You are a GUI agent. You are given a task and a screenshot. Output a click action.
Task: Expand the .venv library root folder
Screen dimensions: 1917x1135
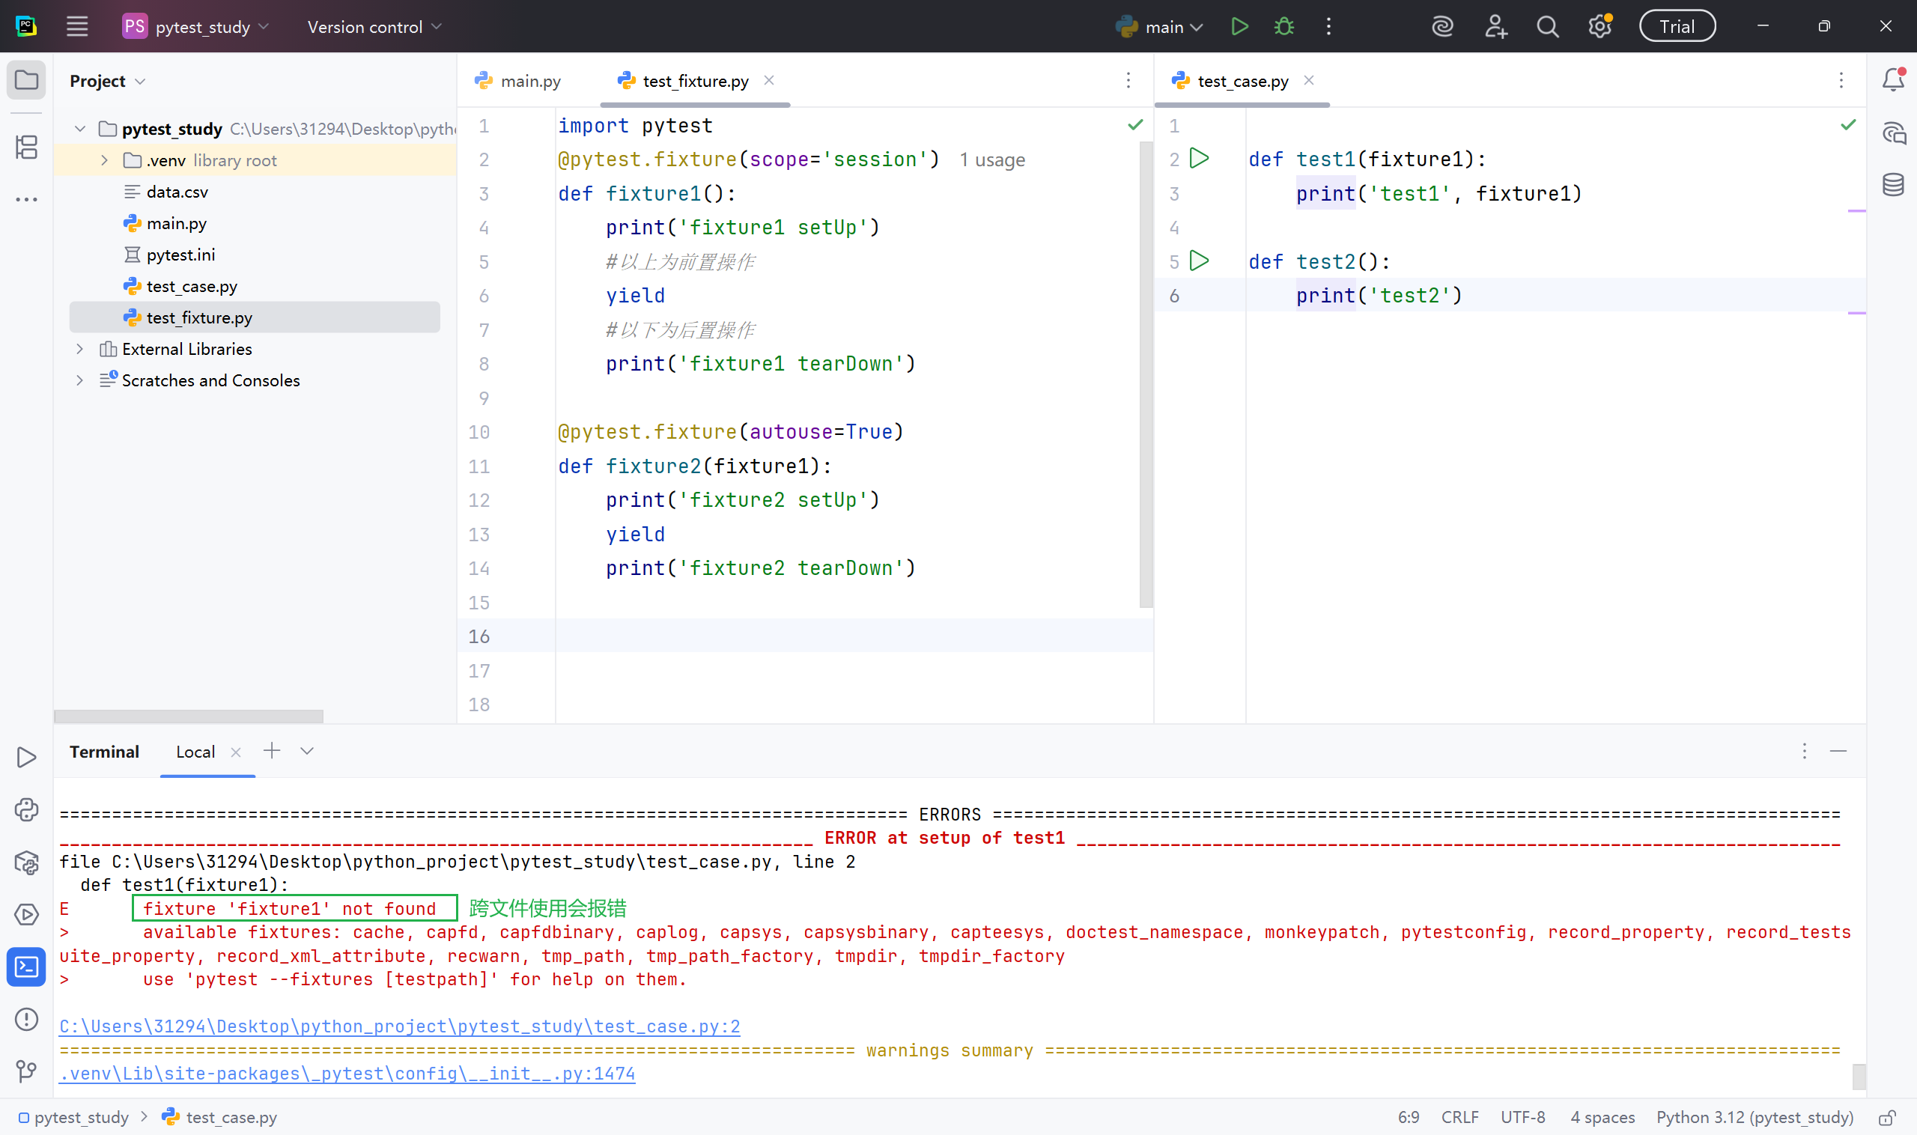(x=104, y=160)
